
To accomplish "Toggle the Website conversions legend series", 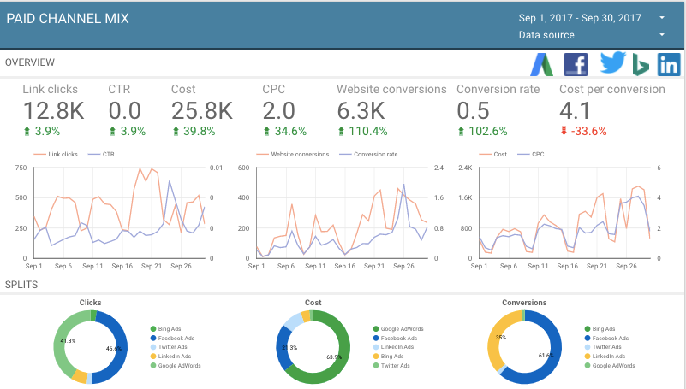I will tap(299, 155).
